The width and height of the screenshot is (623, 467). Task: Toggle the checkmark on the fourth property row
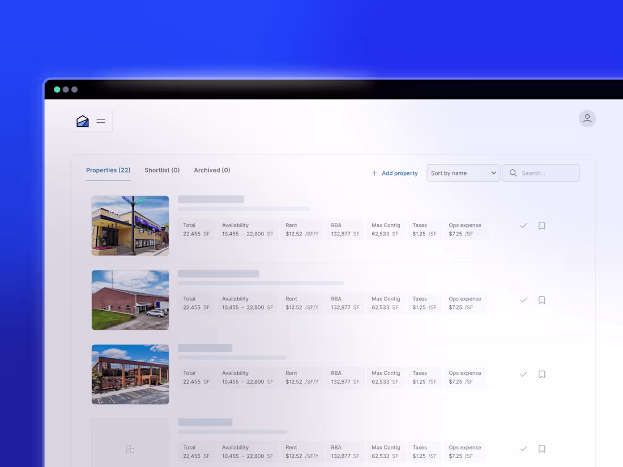coord(523,448)
